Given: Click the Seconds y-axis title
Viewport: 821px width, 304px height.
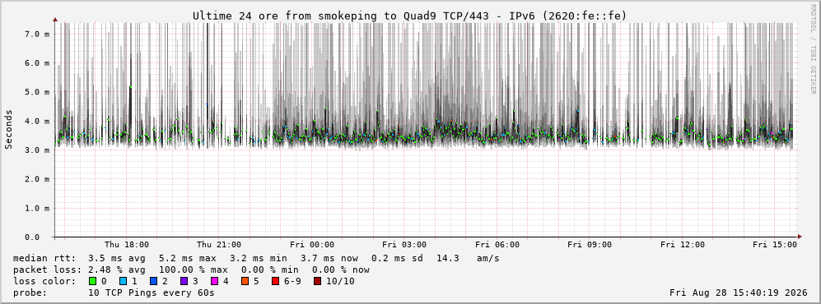Looking at the screenshot, I should (x=9, y=129).
